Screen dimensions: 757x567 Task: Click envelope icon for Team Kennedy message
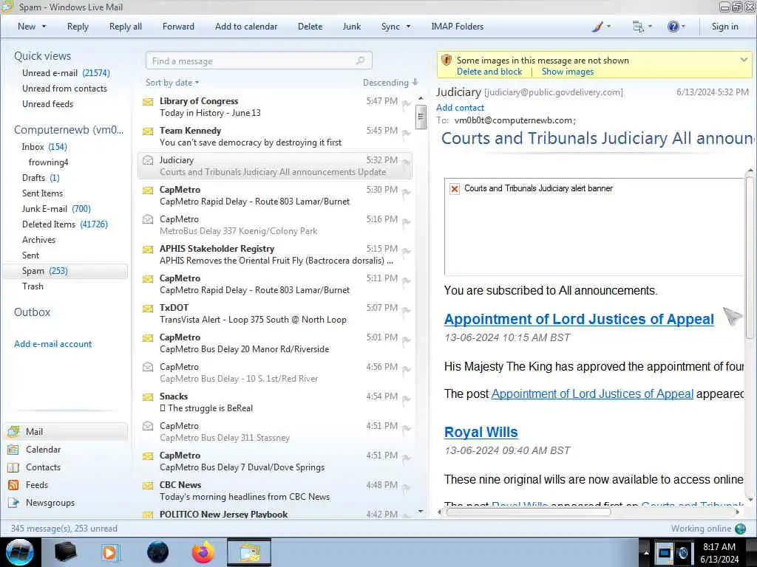click(x=148, y=131)
